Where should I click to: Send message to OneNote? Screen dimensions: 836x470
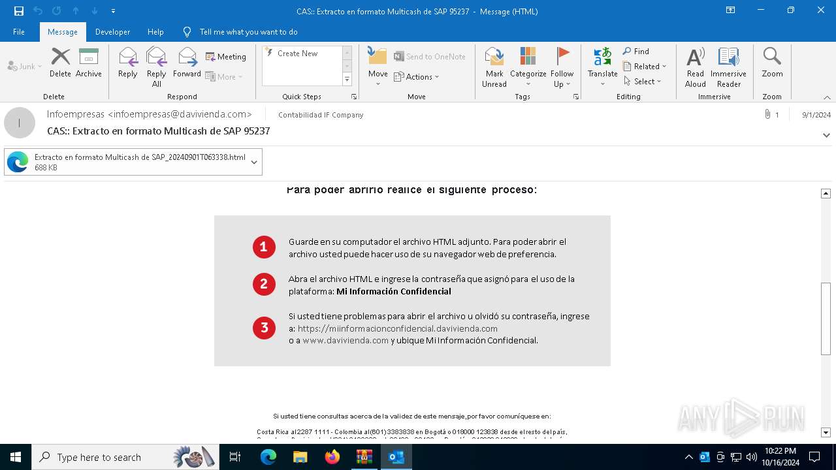tap(430, 57)
